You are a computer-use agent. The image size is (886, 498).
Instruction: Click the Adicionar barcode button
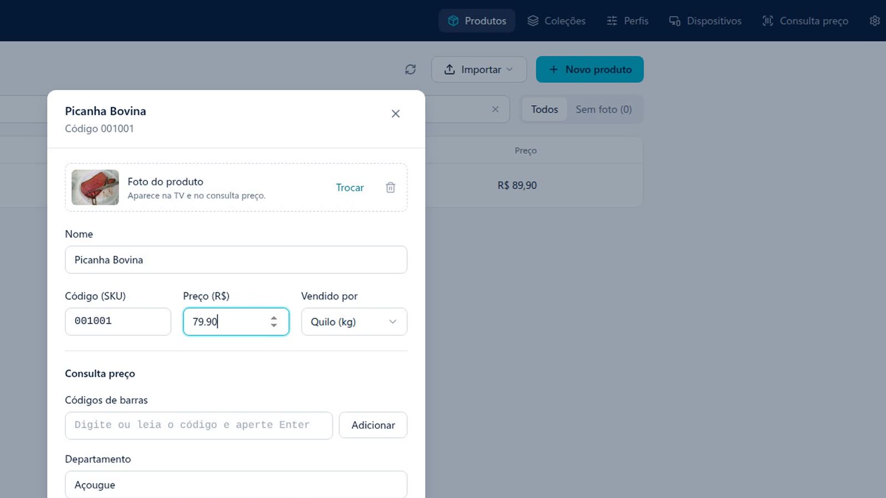point(373,425)
